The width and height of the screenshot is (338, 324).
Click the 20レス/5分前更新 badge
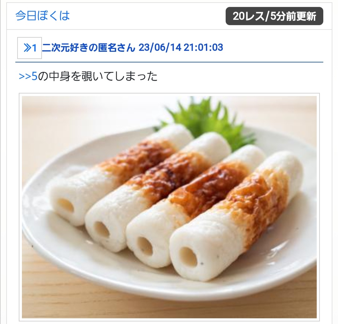point(274,16)
